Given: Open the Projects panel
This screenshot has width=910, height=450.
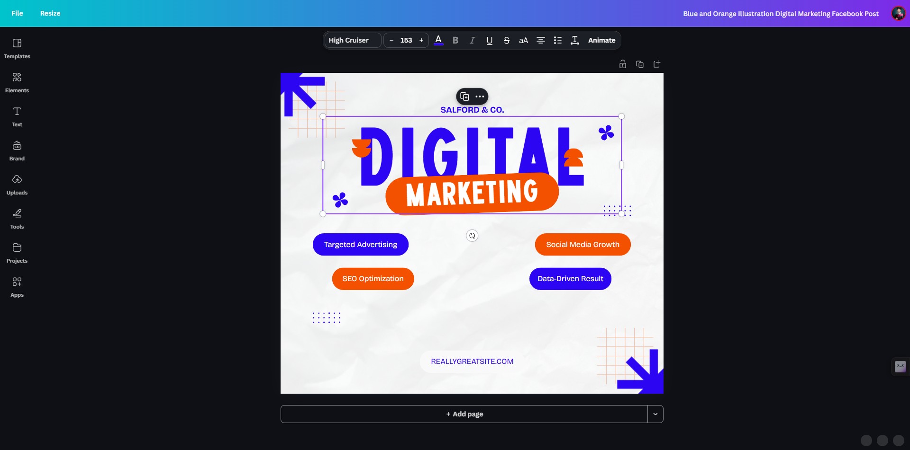Looking at the screenshot, I should [17, 253].
